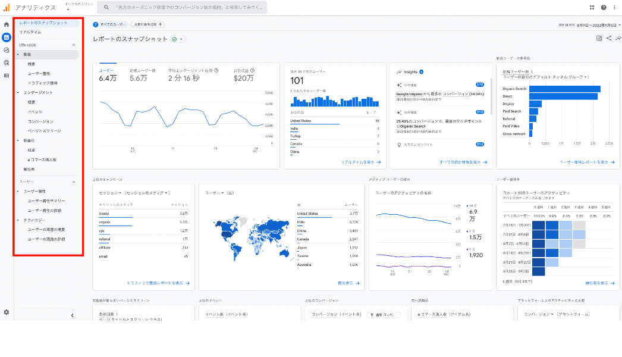Collapse the ユーザー属性 tree node
622x357 pixels.
coord(18,192)
